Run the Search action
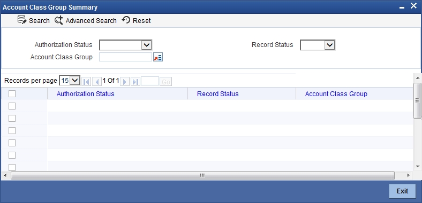The image size is (422, 203). [33, 20]
